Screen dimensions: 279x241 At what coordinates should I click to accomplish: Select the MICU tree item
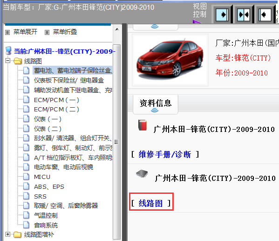[42, 177]
